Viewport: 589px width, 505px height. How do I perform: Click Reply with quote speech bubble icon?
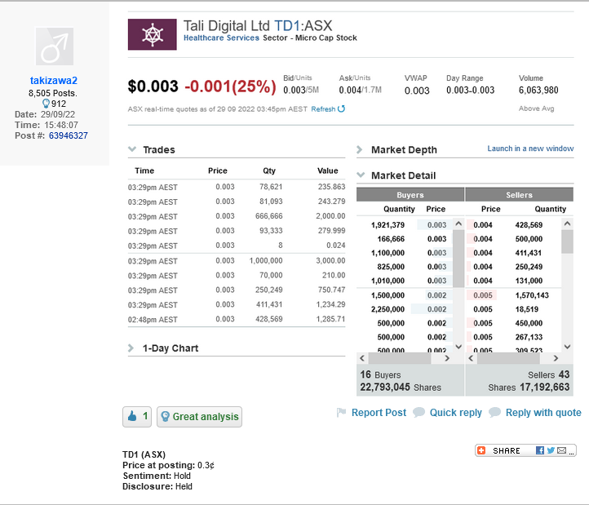494,413
